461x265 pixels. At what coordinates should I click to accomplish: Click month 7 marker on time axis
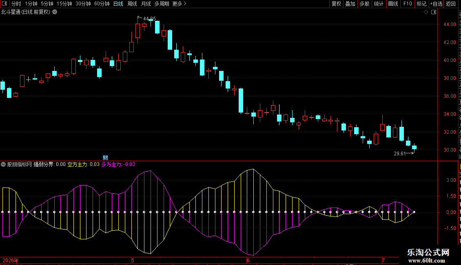click(x=383, y=260)
